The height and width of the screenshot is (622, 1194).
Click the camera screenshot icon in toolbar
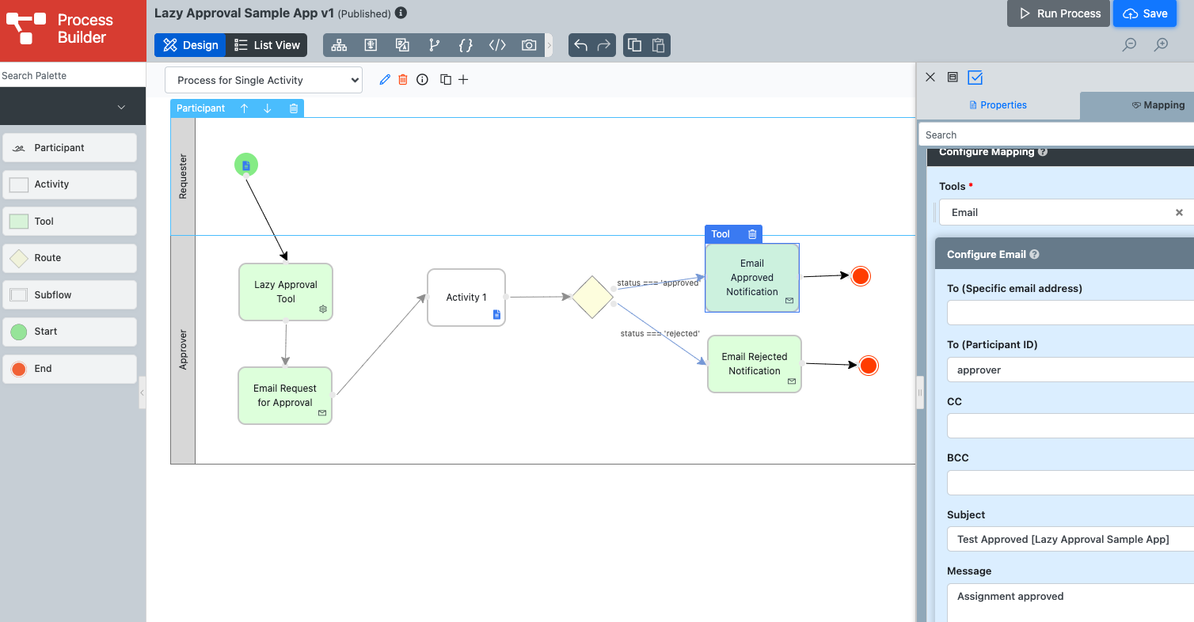529,45
